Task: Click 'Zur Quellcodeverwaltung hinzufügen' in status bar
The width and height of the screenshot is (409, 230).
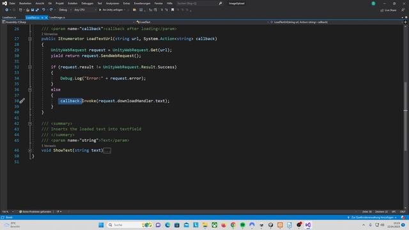Action: (x=372, y=217)
